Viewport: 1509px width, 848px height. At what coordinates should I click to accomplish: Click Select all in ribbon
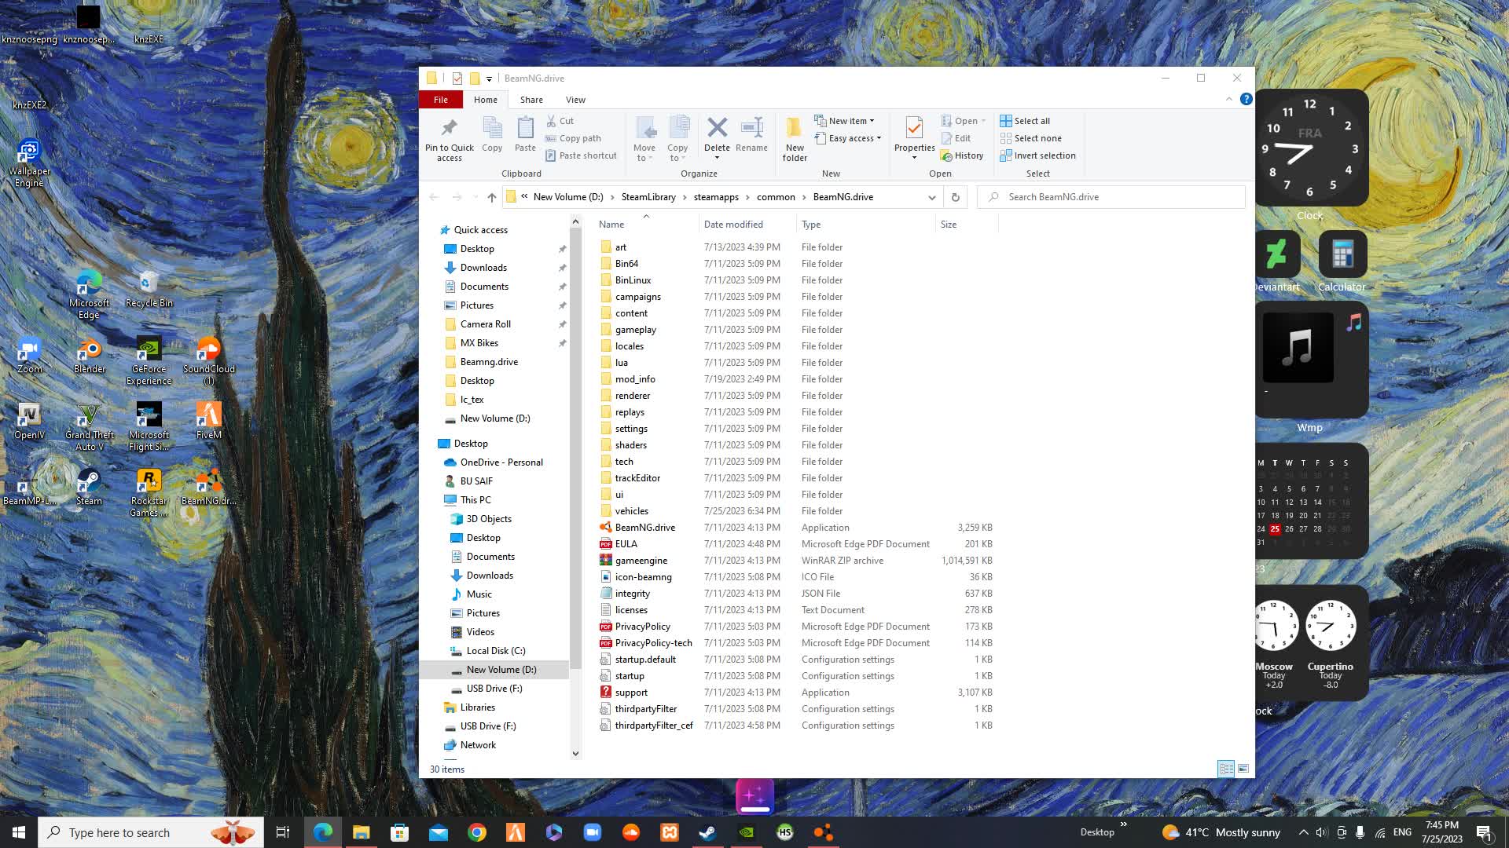(x=1025, y=121)
